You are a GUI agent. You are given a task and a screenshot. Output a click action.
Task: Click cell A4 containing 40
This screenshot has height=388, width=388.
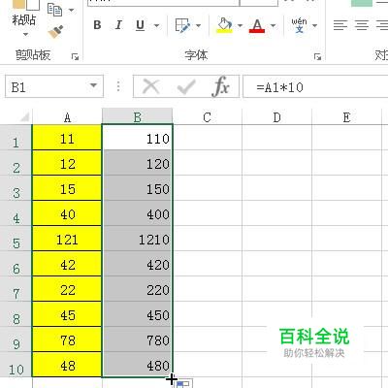point(67,213)
